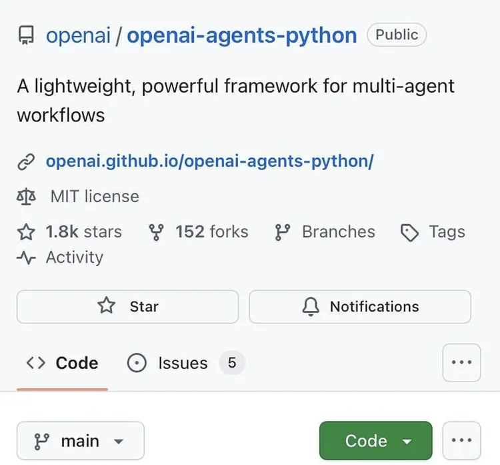500x465 pixels.
Task: Open the green Code dropdown
Action: click(x=375, y=441)
